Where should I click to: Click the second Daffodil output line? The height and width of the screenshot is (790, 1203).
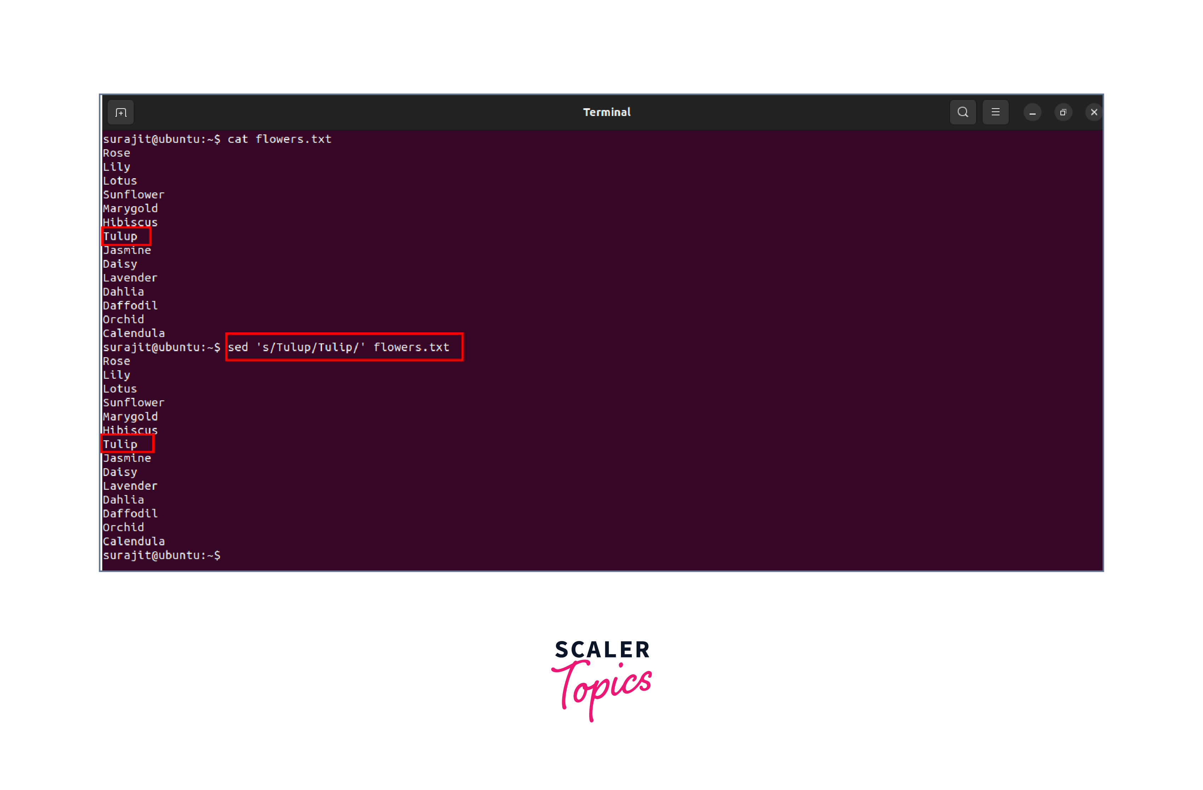point(131,514)
